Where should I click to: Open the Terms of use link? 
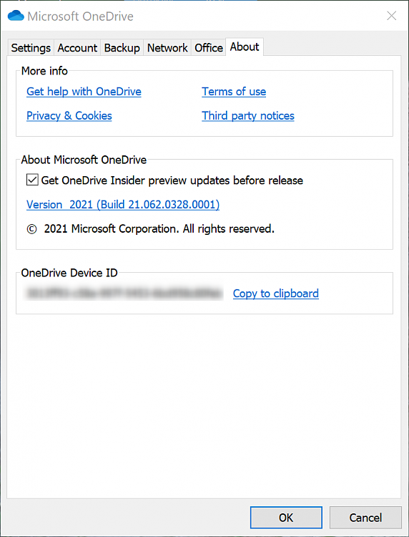234,92
